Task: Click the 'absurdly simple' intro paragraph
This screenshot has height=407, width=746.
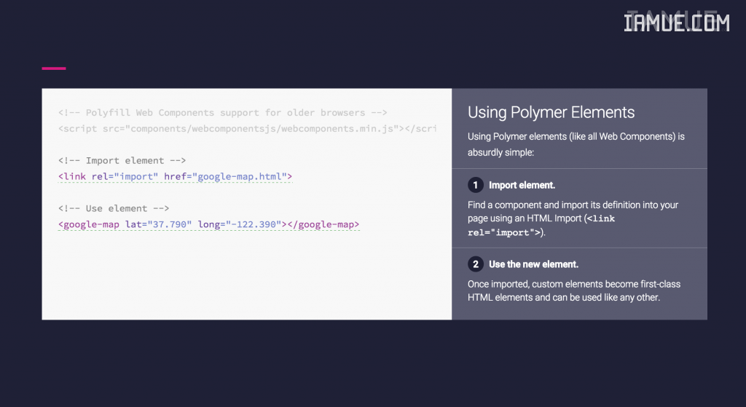Action: [x=576, y=145]
